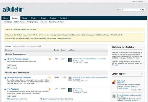This screenshot has height=102, width=148.
Task: Open the Blogs tab
Action: pyautogui.click(x=24, y=18)
